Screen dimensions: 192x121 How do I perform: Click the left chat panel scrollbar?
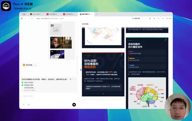[77, 65]
